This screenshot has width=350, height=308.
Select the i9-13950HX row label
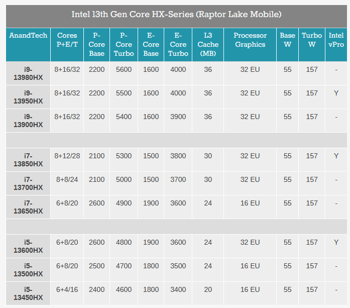click(x=28, y=97)
